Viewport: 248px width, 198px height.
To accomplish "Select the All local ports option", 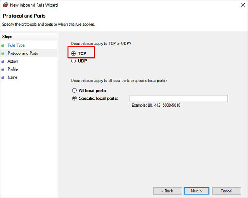I will [74, 91].
